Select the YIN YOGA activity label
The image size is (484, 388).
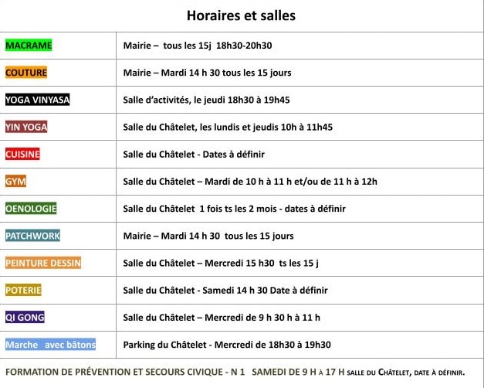26,127
